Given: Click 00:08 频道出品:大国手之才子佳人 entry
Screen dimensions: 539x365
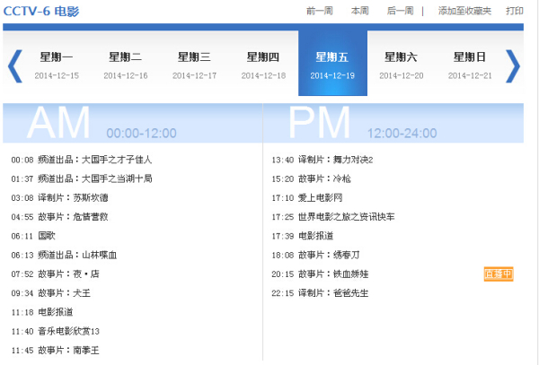Looking at the screenshot, I should 82,160.
